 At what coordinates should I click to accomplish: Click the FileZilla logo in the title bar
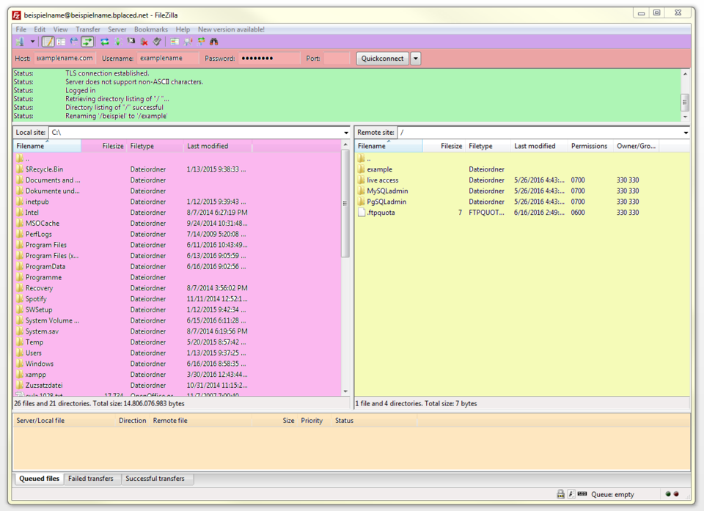click(x=17, y=15)
